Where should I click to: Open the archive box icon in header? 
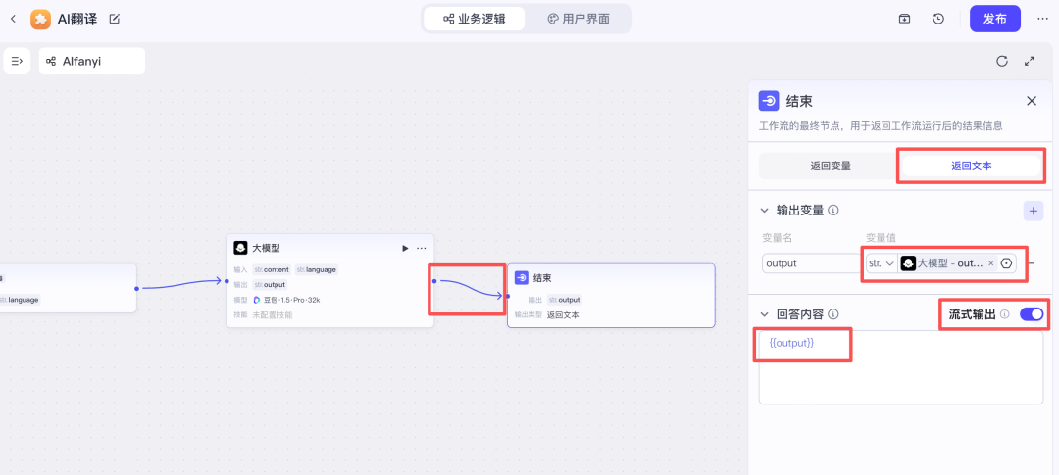(904, 19)
